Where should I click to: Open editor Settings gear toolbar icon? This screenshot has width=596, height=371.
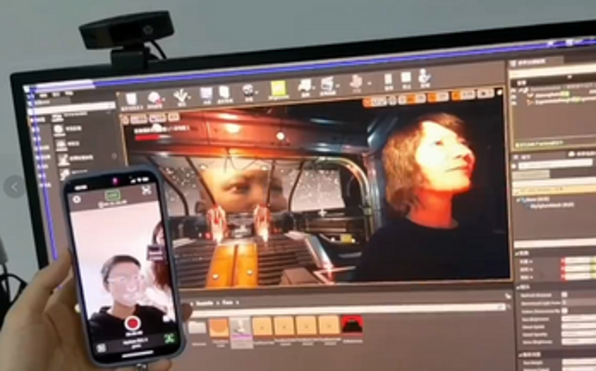pos(248,91)
